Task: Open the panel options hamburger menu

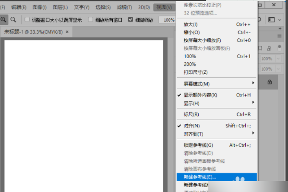Action: tap(279, 36)
